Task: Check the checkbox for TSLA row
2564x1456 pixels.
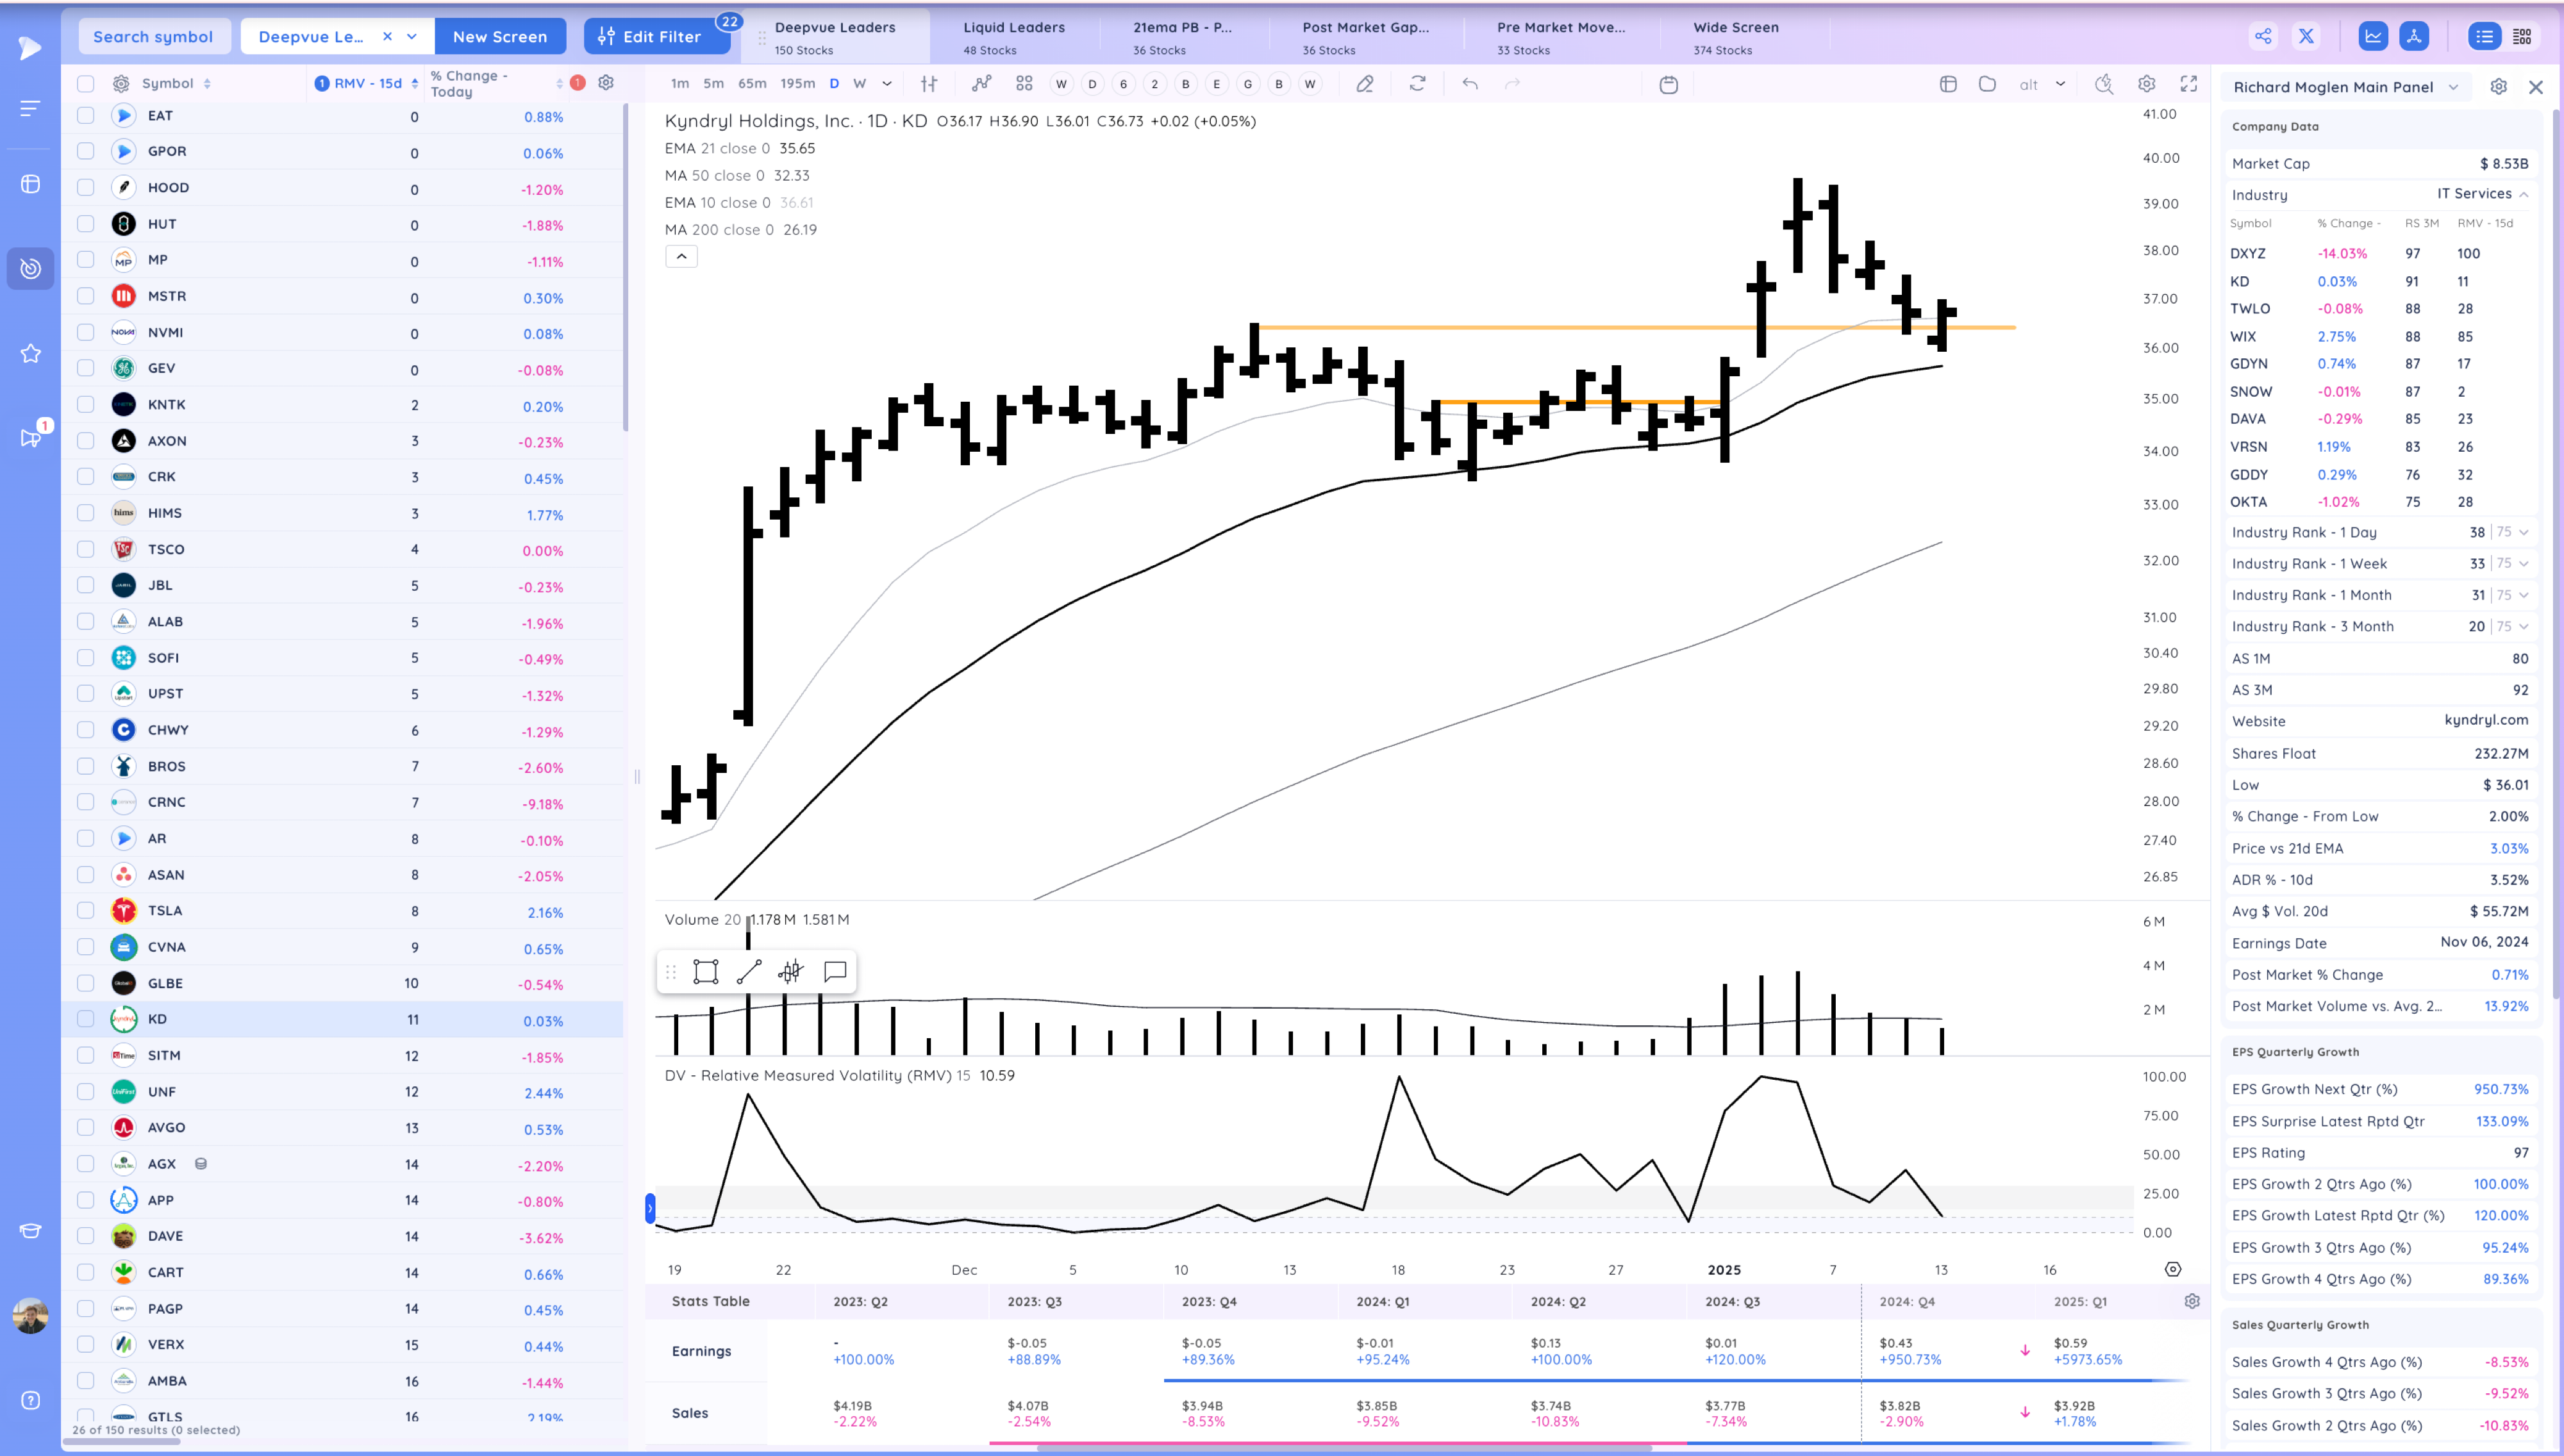Action: [86, 911]
